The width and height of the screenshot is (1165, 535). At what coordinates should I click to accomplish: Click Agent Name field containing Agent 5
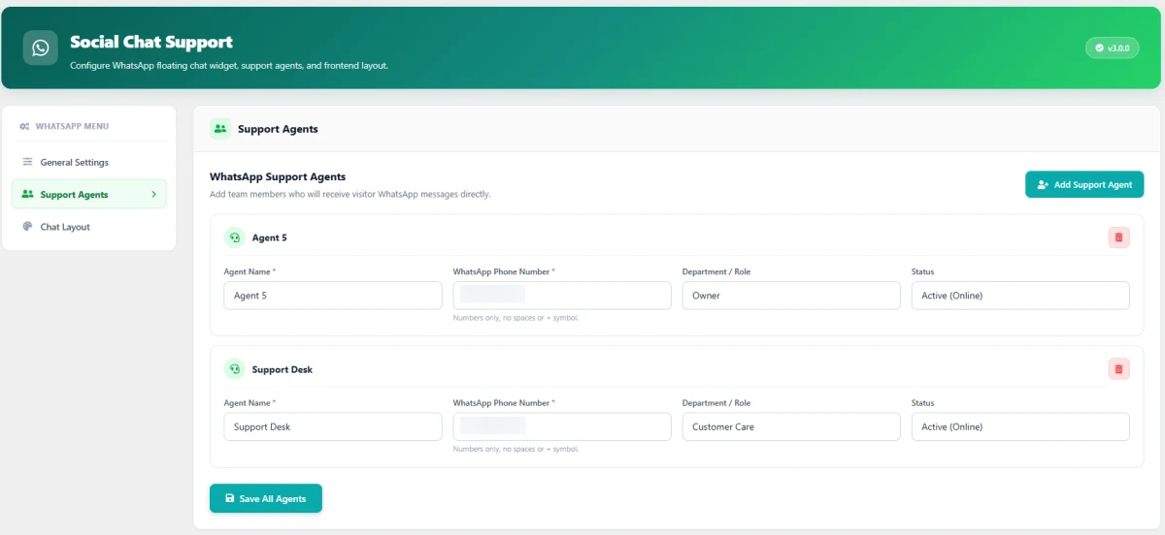[333, 296]
